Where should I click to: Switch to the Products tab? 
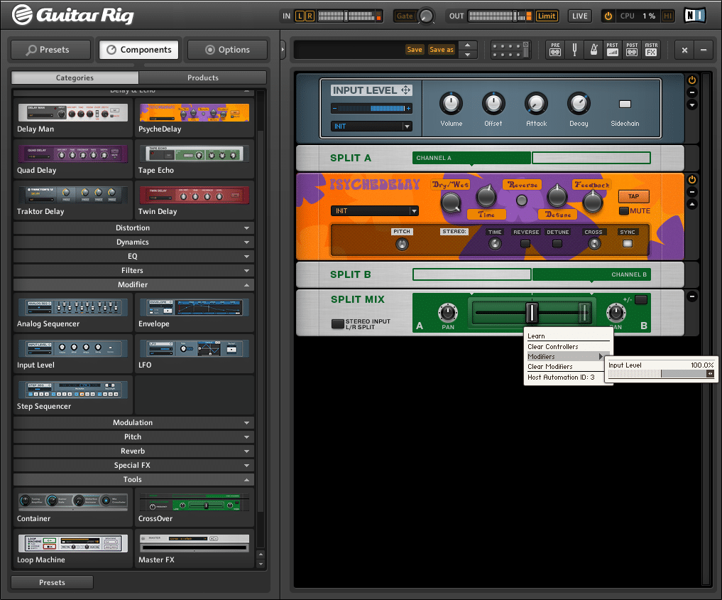(x=202, y=77)
